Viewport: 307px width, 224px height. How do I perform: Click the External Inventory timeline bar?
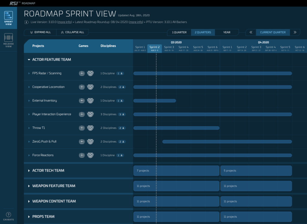tap(155, 101)
